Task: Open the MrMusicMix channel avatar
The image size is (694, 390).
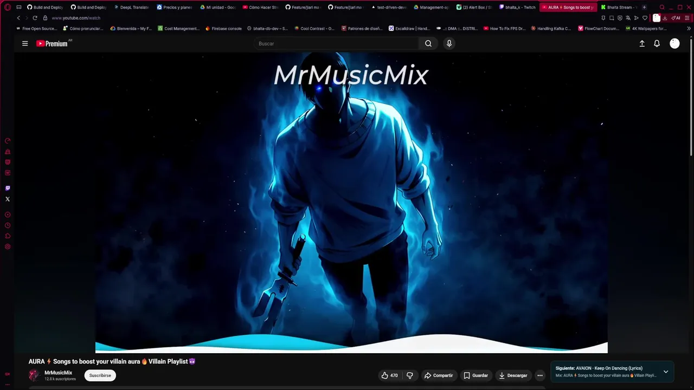Action: (x=34, y=375)
